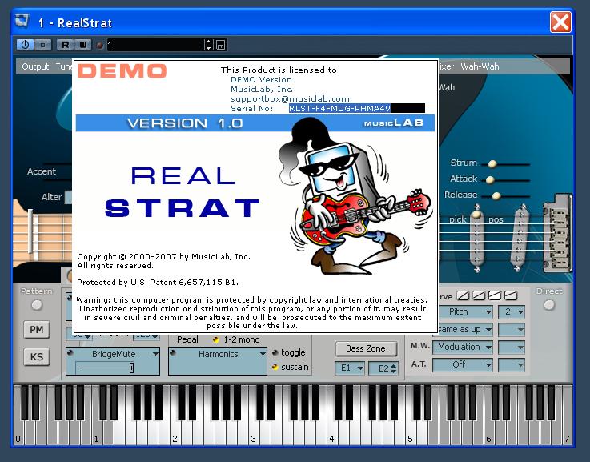Click the up arrow above pos pickup slider
The image size is (590, 462).
click(524, 207)
